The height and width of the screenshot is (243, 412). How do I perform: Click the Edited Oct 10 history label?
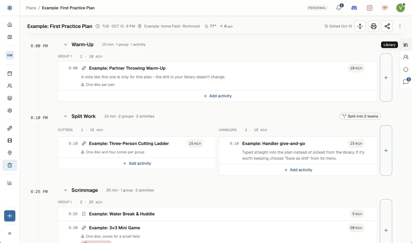click(x=338, y=26)
